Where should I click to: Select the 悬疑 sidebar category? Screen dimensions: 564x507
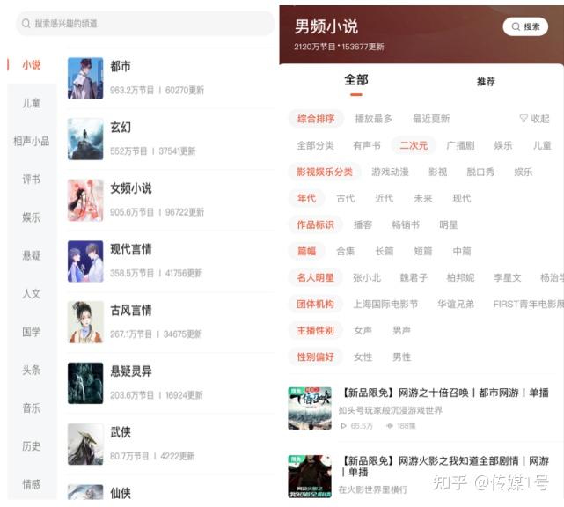[x=32, y=255]
